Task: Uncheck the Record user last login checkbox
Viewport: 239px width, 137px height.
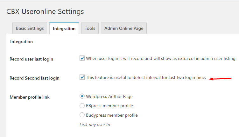Action: tap(82, 58)
